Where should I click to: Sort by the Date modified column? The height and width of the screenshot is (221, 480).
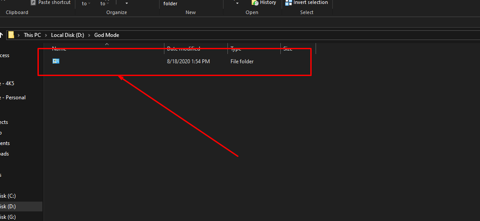(x=196, y=48)
